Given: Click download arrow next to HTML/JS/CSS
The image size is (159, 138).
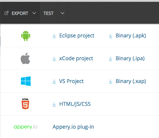Looking at the screenshot, I should coord(54,104).
